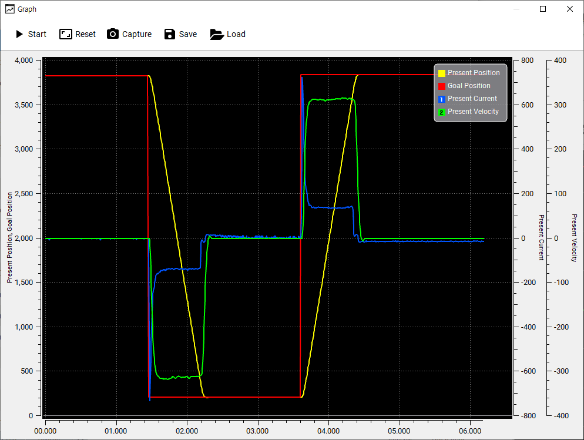Click the camera-shaped Capture icon
The width and height of the screenshot is (584, 440).
[112, 34]
